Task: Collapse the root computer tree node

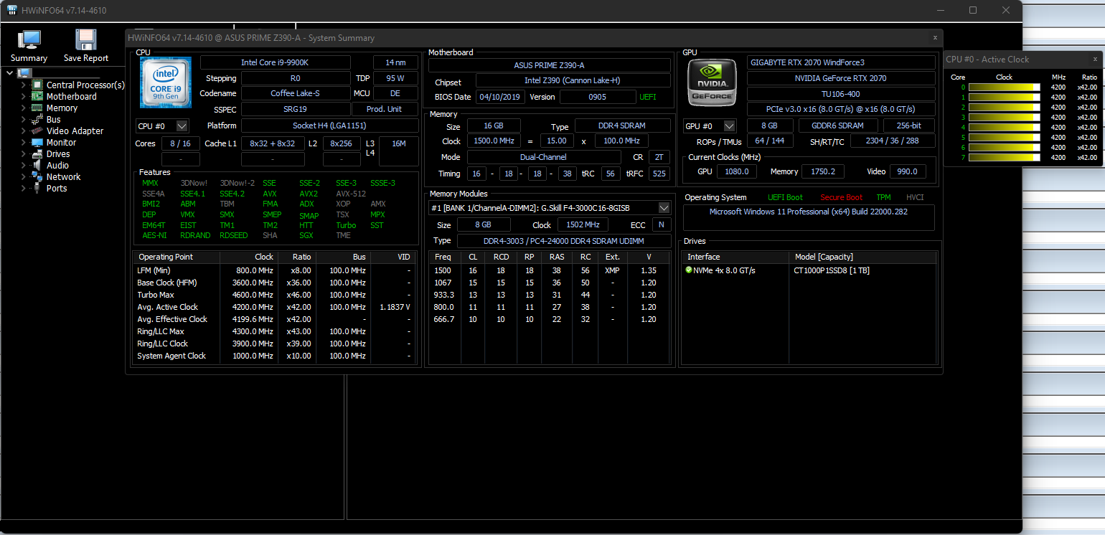Action: 10,73
